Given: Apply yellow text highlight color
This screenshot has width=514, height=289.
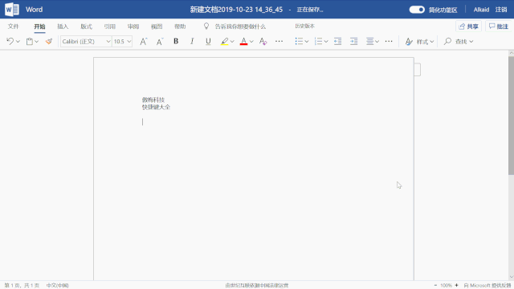Looking at the screenshot, I should coord(225,41).
